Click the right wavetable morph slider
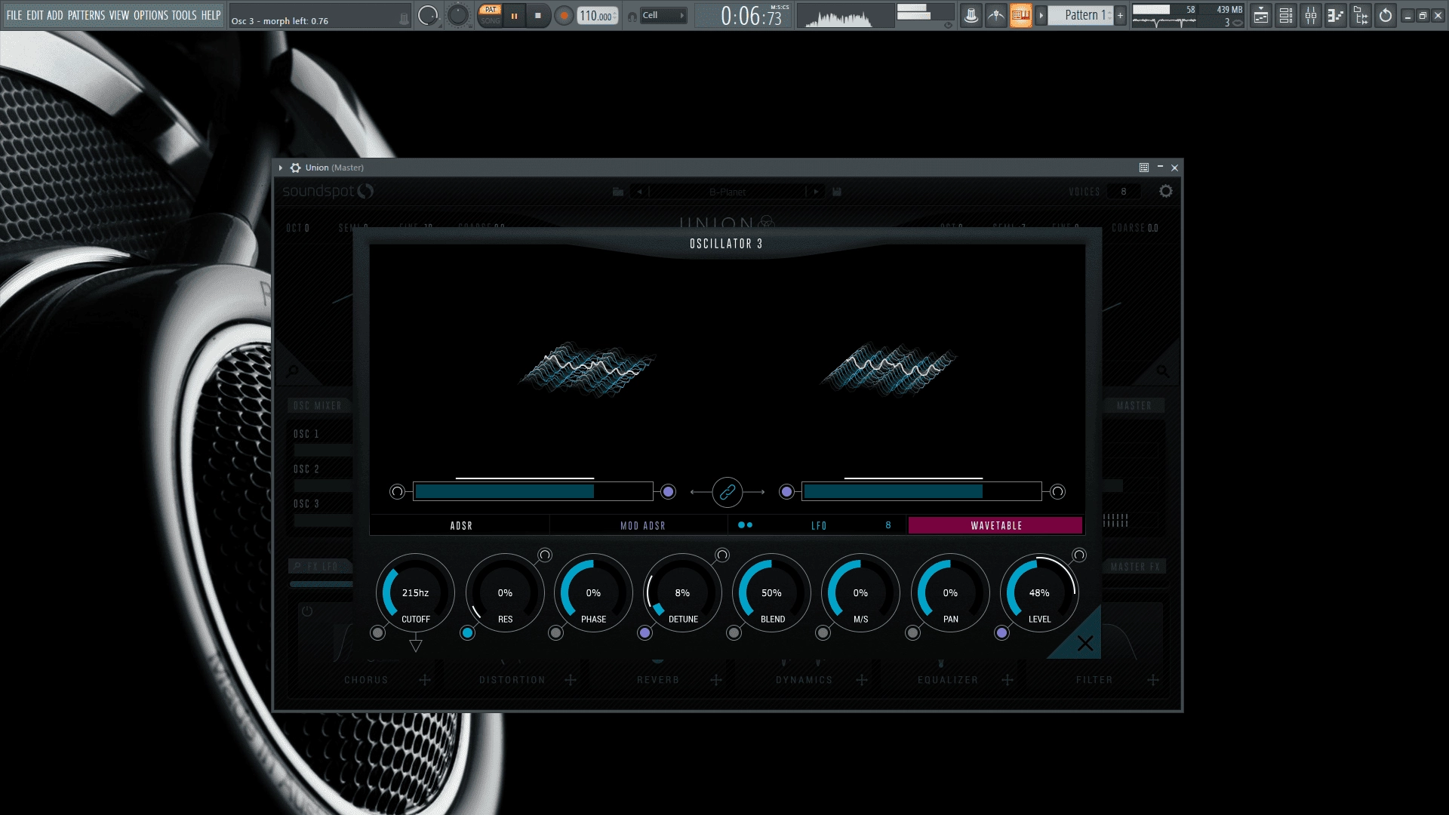 (921, 492)
